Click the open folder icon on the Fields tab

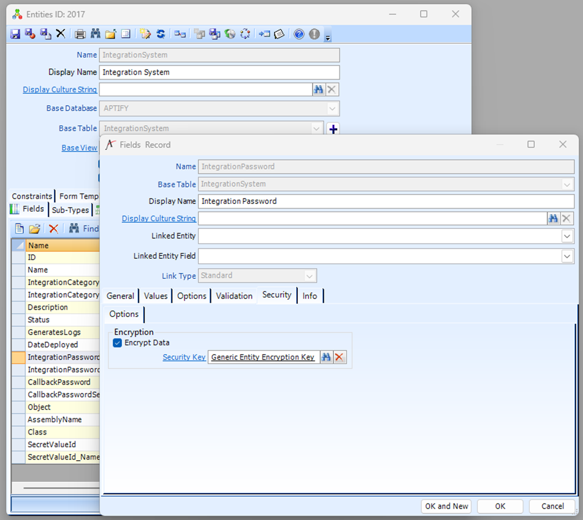(34, 228)
